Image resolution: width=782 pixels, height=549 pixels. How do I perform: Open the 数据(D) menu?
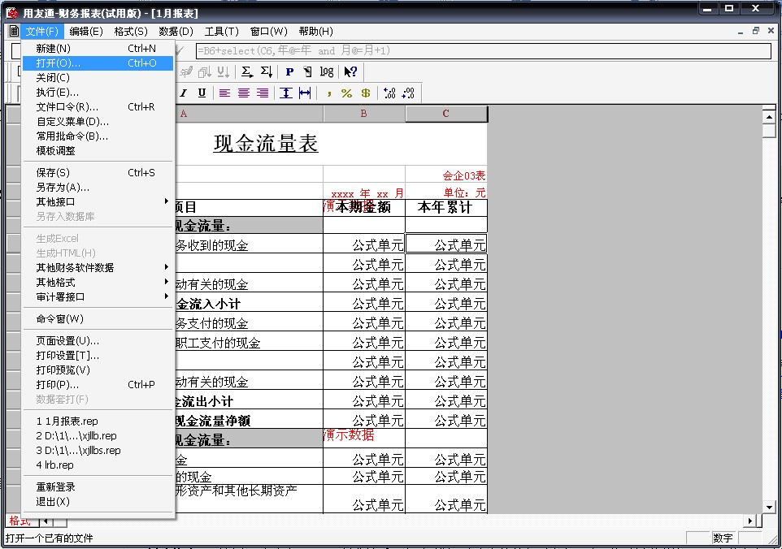[x=176, y=32]
